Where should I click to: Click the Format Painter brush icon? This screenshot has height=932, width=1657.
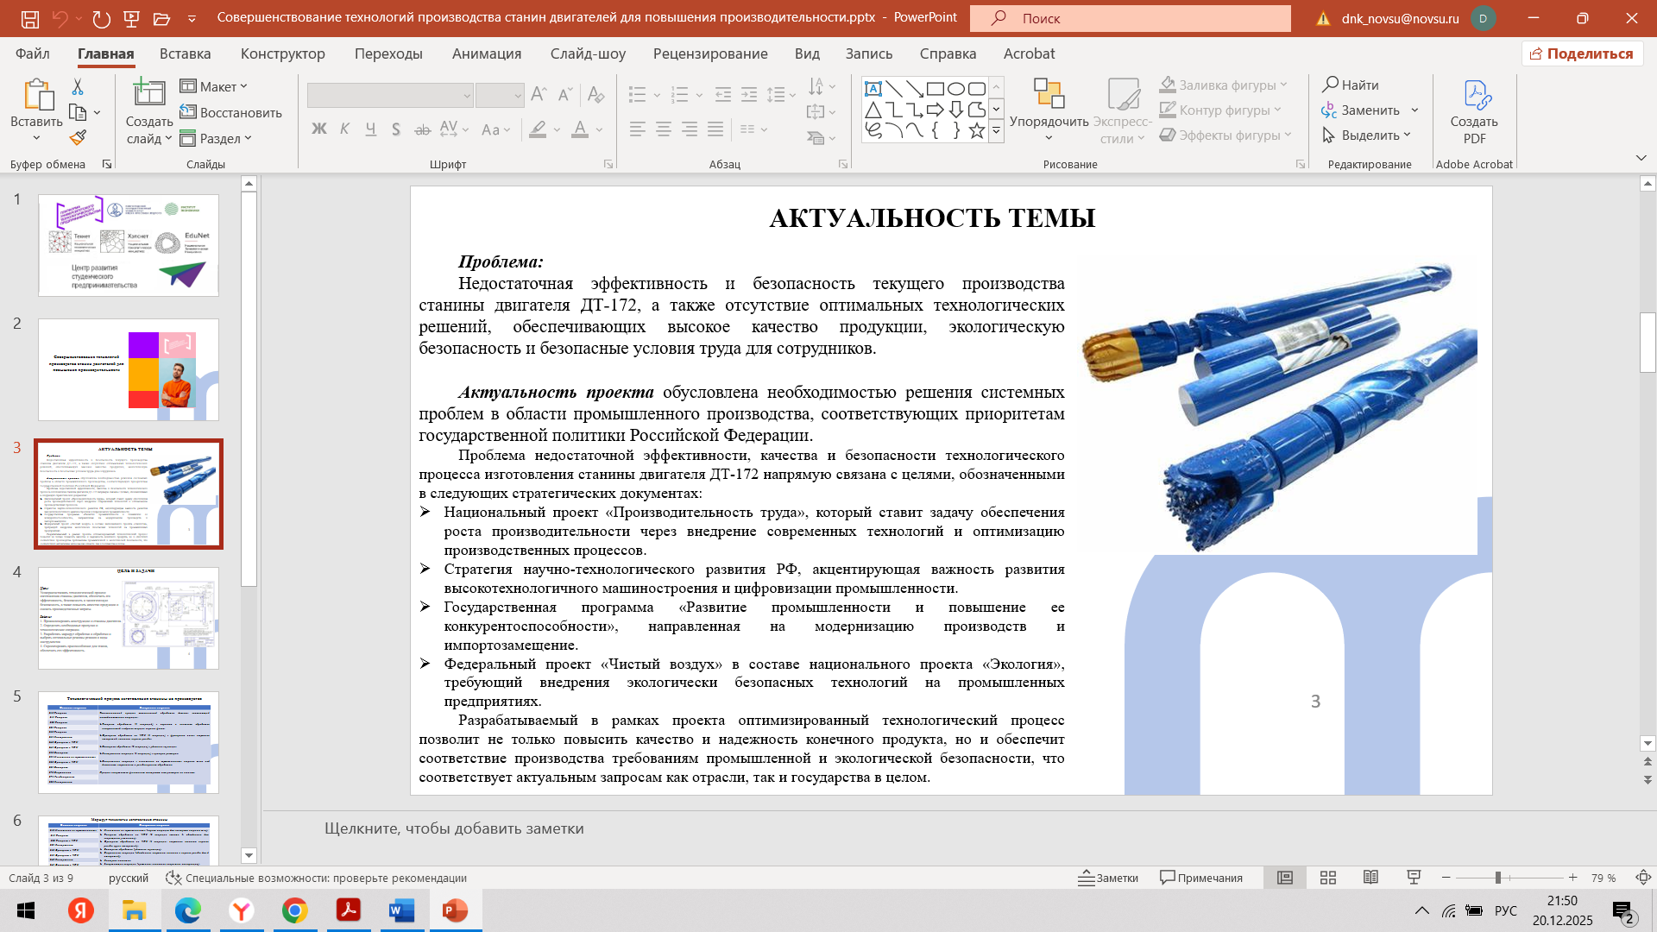tap(79, 137)
